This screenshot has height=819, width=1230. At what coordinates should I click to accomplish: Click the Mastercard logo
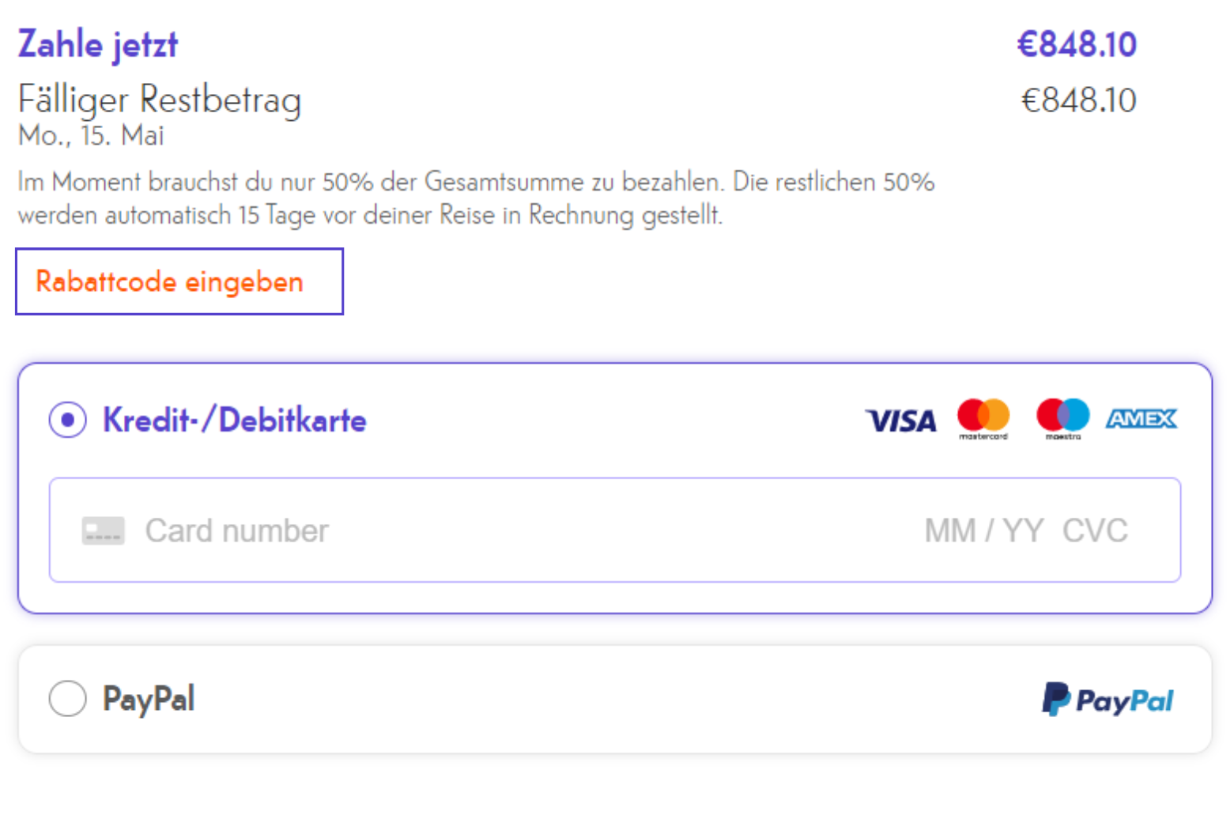click(983, 419)
